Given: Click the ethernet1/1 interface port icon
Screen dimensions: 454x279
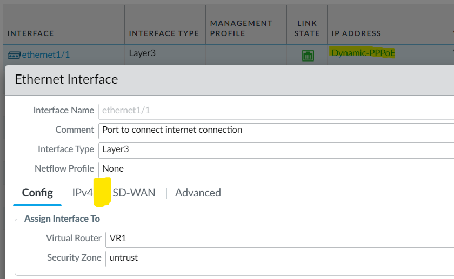Looking at the screenshot, I should pyautogui.click(x=14, y=55).
